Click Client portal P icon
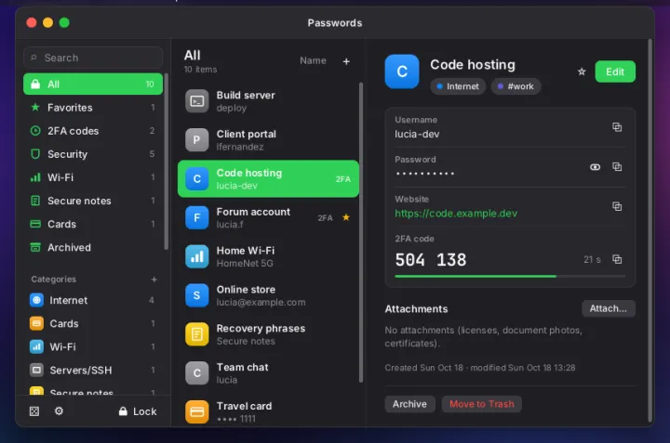Image resolution: width=670 pixels, height=443 pixels. click(x=197, y=140)
